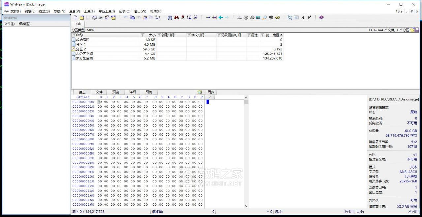Click the pencil icon above the text column
The height and width of the screenshot is (217, 422).
point(210,97)
